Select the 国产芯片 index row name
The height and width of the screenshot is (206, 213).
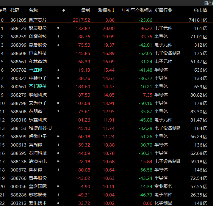38,20
